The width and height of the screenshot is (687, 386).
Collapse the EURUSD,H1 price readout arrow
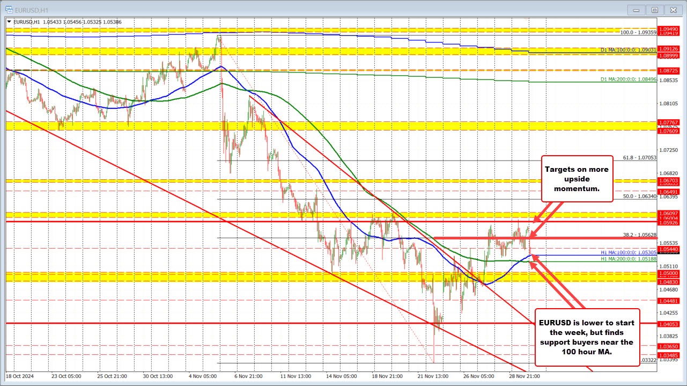coord(9,22)
